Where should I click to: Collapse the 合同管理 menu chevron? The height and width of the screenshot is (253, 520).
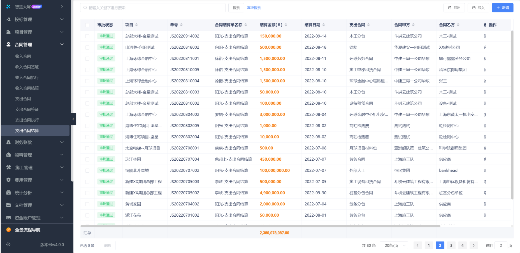click(x=62, y=44)
